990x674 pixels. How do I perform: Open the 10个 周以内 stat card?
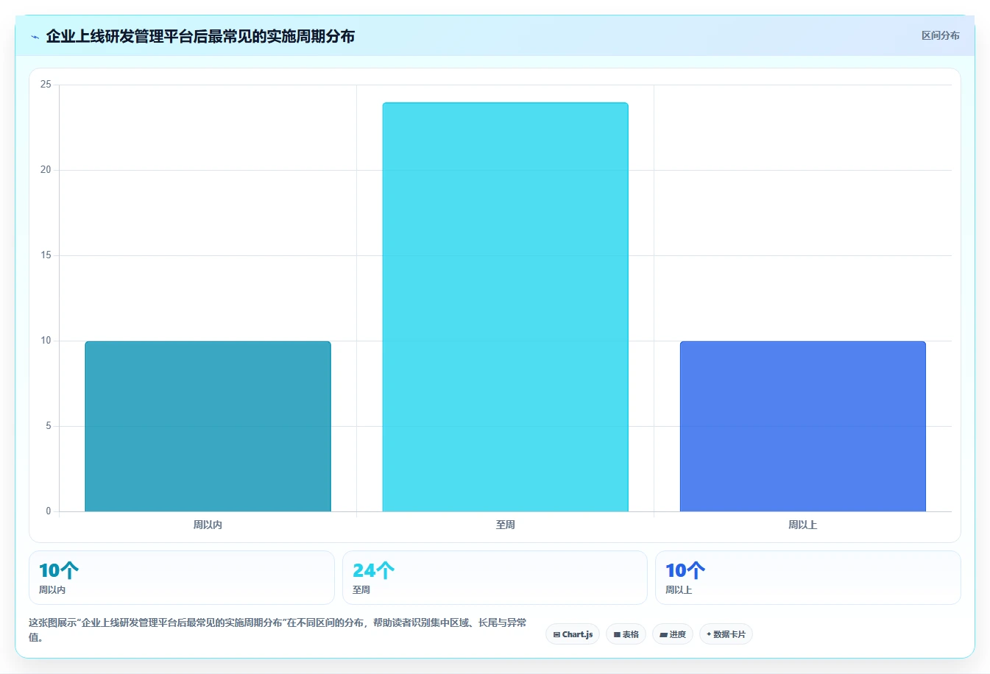coord(182,578)
